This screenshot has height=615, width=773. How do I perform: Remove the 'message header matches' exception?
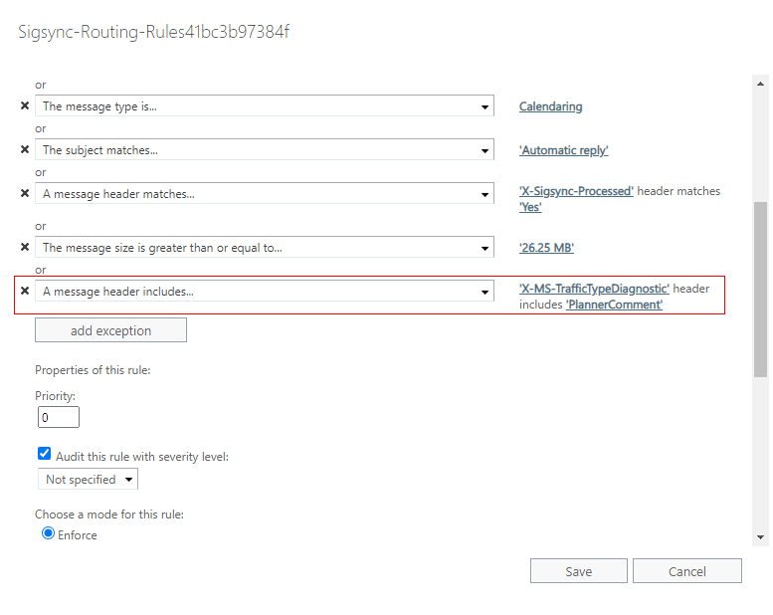tap(25, 193)
